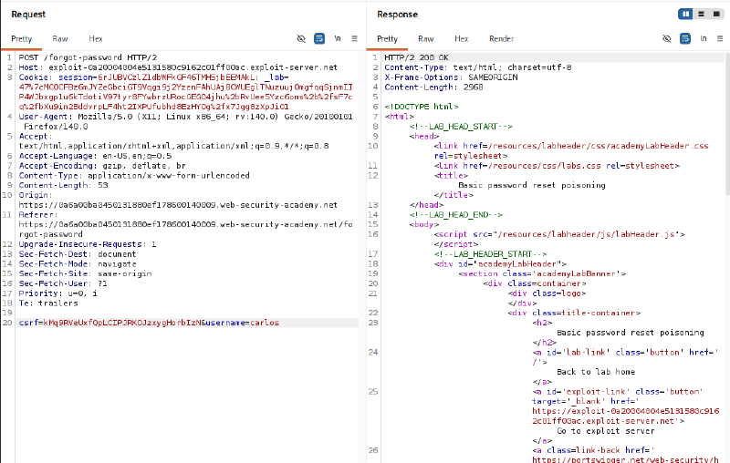Image resolution: width=730 pixels, height=463 pixels.
Task: Click the POST /forgot-password HTTP/2 request line
Action: pos(88,57)
